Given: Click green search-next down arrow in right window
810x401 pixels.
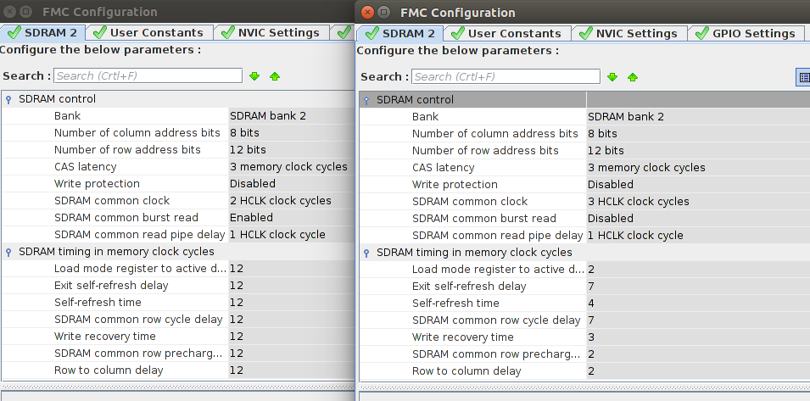Looking at the screenshot, I should pyautogui.click(x=612, y=77).
